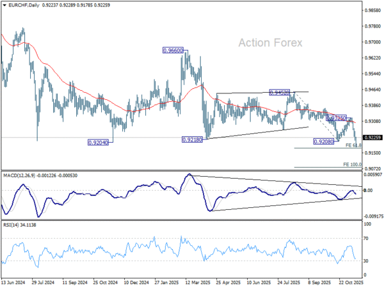Click the EURCHF,Daily chart title text
Image resolution: width=384 pixels, height=288 pixels.
point(22,6)
